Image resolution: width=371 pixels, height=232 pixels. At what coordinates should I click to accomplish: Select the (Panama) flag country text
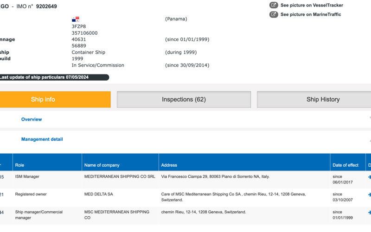176,19
